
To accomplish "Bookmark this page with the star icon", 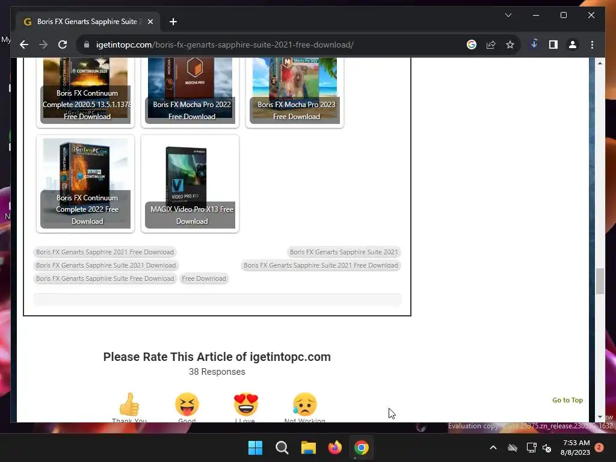I will (510, 45).
